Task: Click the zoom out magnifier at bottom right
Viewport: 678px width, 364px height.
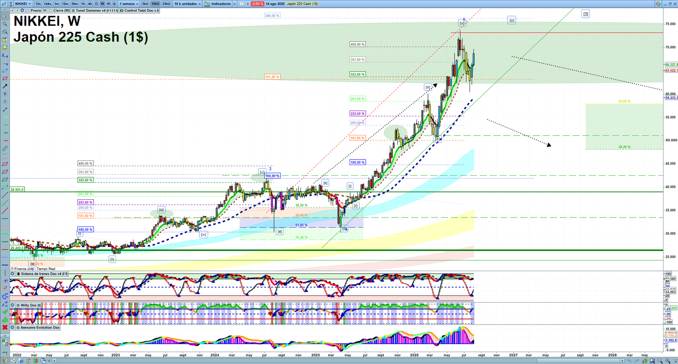Action: coord(660,361)
